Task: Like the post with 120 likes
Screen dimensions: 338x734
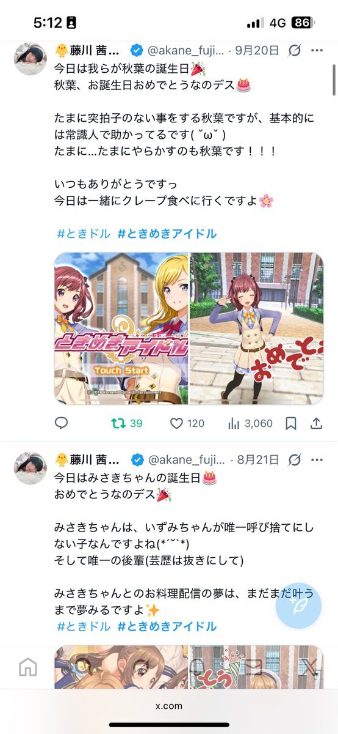Action: point(187,423)
